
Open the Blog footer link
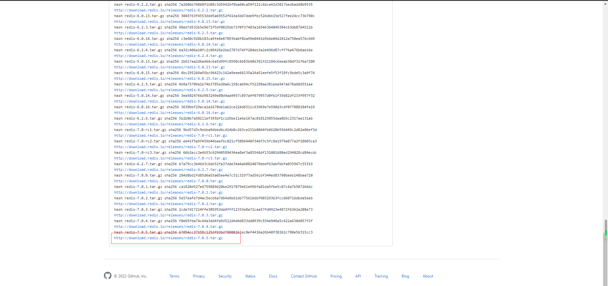click(x=405, y=276)
